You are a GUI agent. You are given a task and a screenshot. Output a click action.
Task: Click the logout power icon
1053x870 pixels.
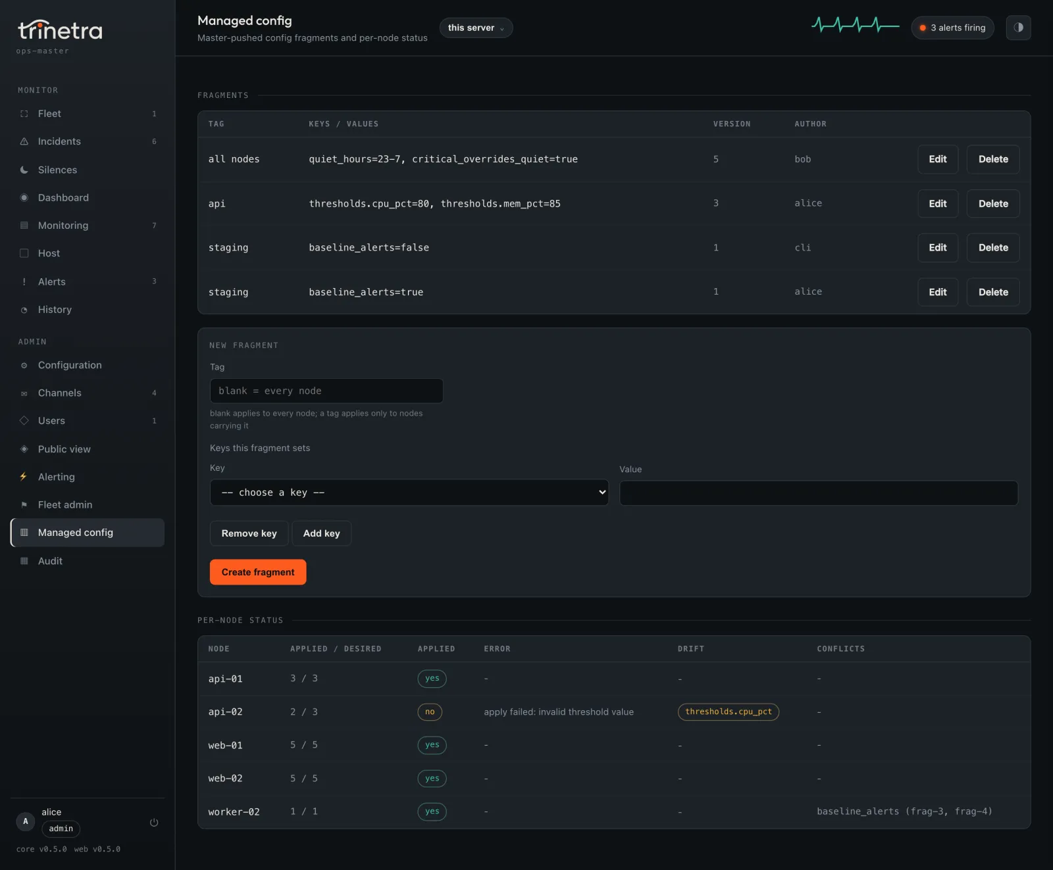click(154, 823)
